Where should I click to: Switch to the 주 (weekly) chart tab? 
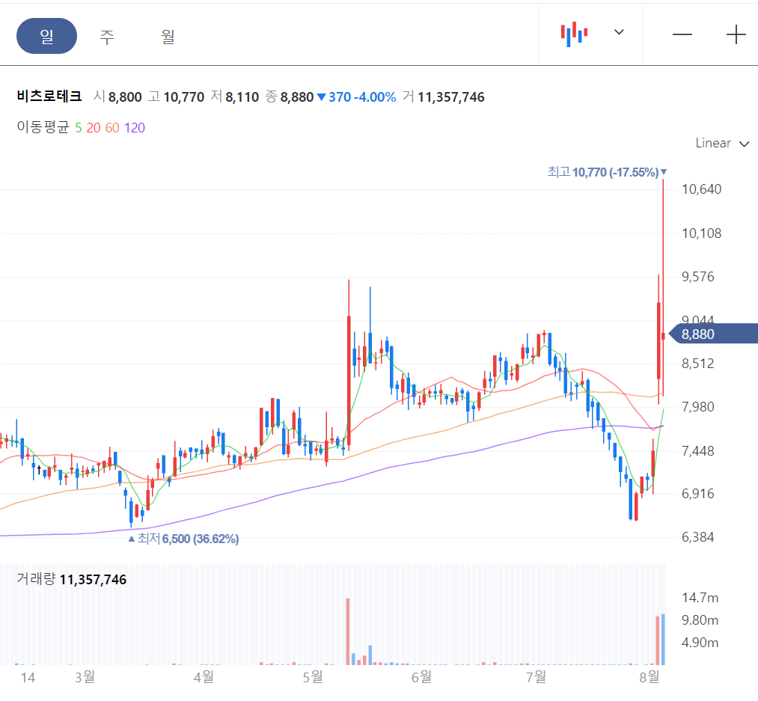[107, 36]
